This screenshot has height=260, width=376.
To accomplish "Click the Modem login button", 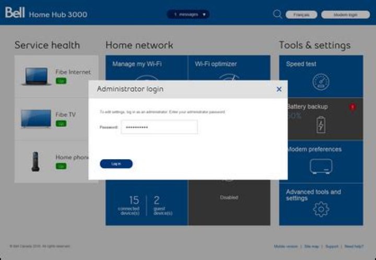I will point(345,15).
